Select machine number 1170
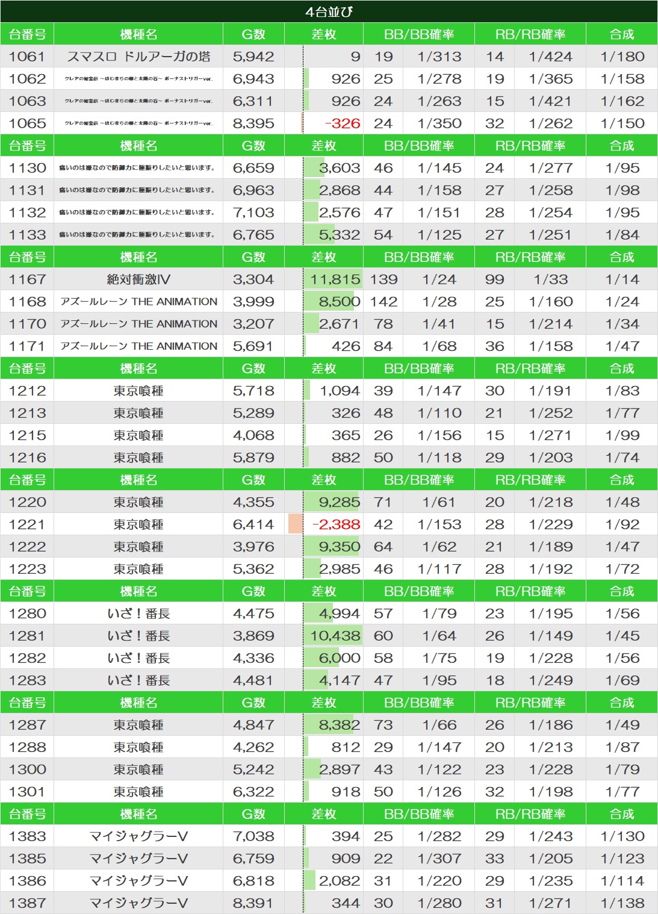Viewport: 658px width, 914px height. pyautogui.click(x=27, y=324)
